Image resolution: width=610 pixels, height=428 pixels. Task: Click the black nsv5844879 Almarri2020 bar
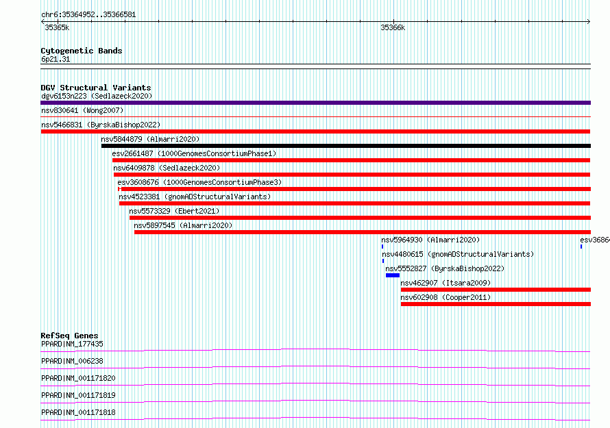click(x=346, y=146)
